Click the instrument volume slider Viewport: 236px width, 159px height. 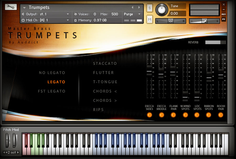(x=204, y=21)
